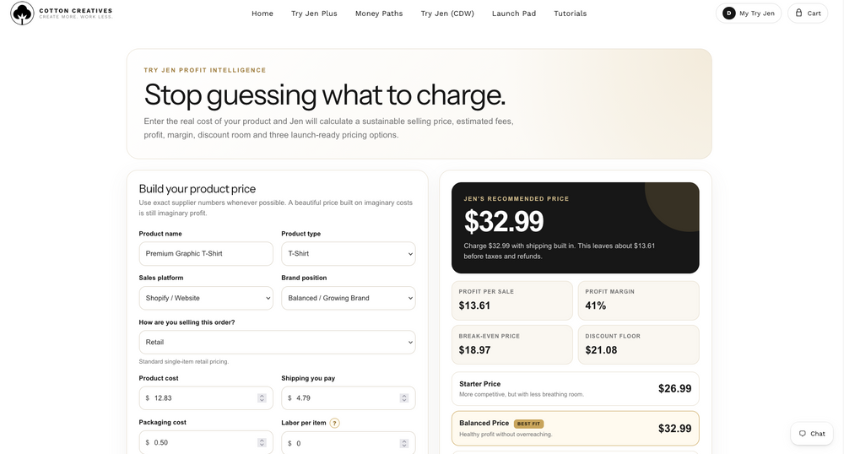Click the Cotton Creatives tree logo
844x454 pixels.
coord(22,14)
